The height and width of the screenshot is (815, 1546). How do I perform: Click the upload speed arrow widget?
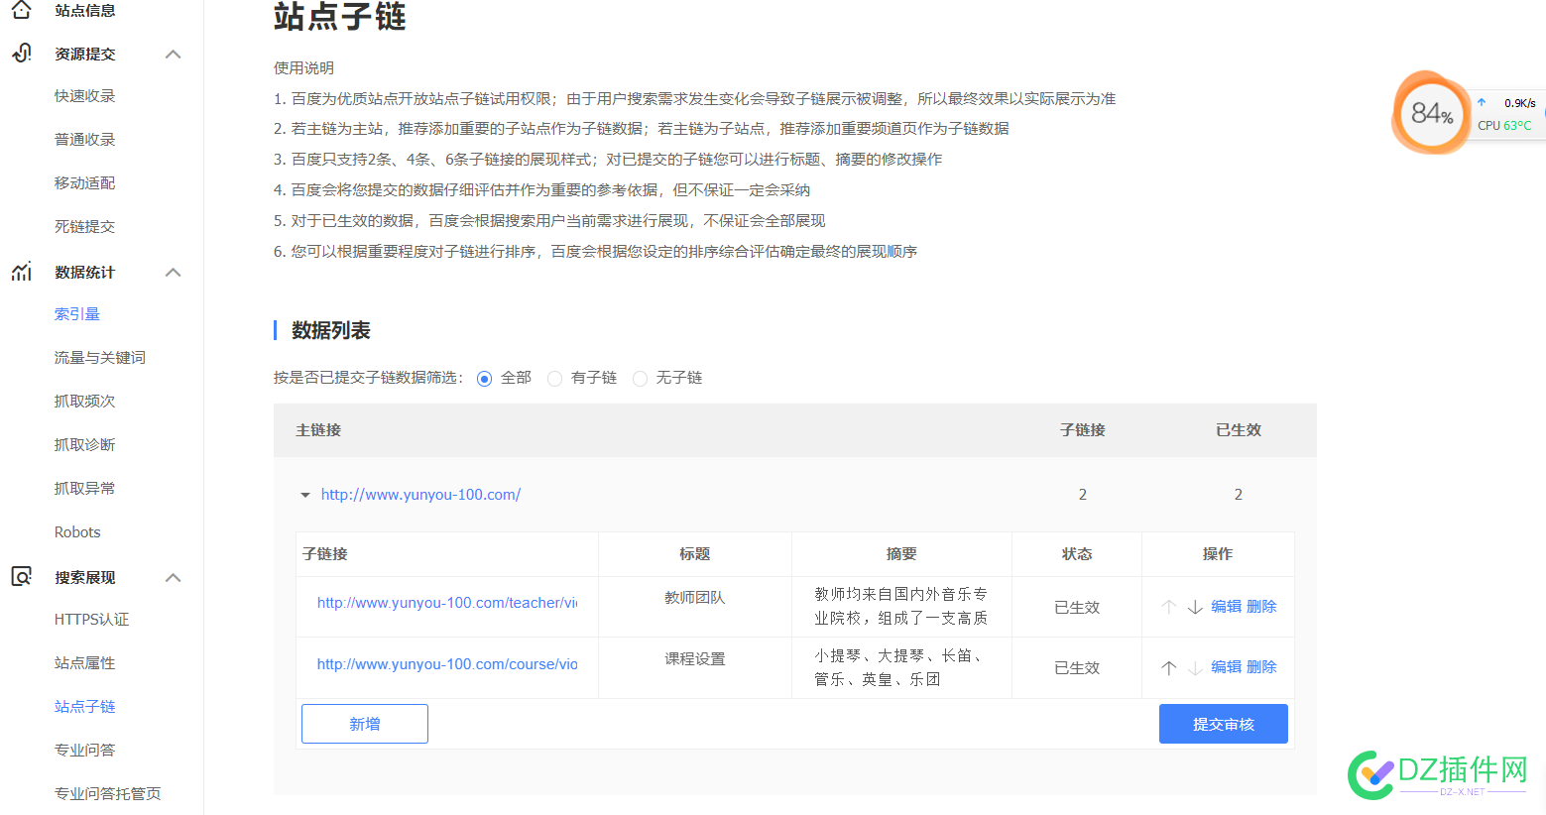tap(1482, 102)
